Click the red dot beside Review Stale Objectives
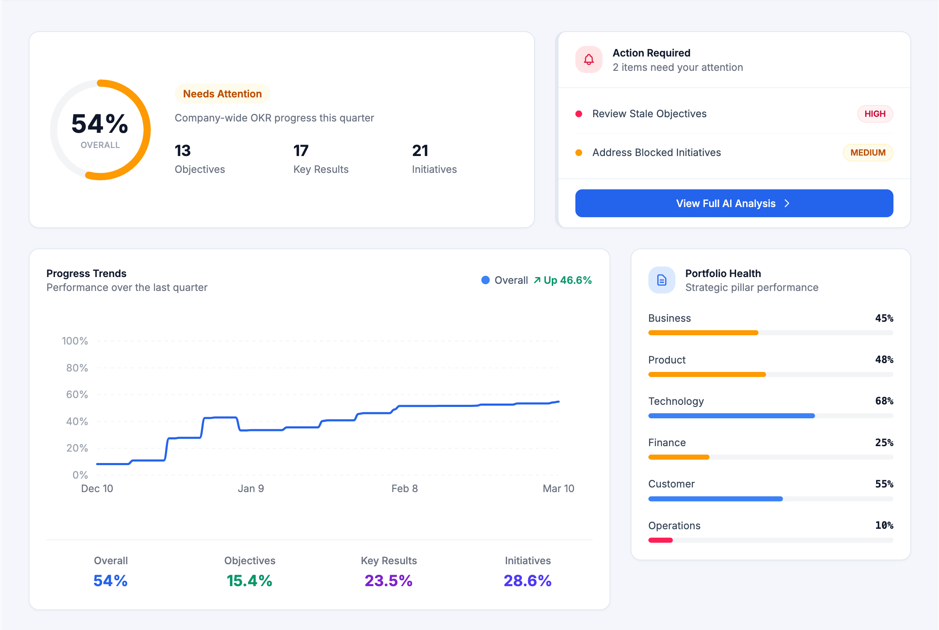The height and width of the screenshot is (630, 939). point(578,113)
